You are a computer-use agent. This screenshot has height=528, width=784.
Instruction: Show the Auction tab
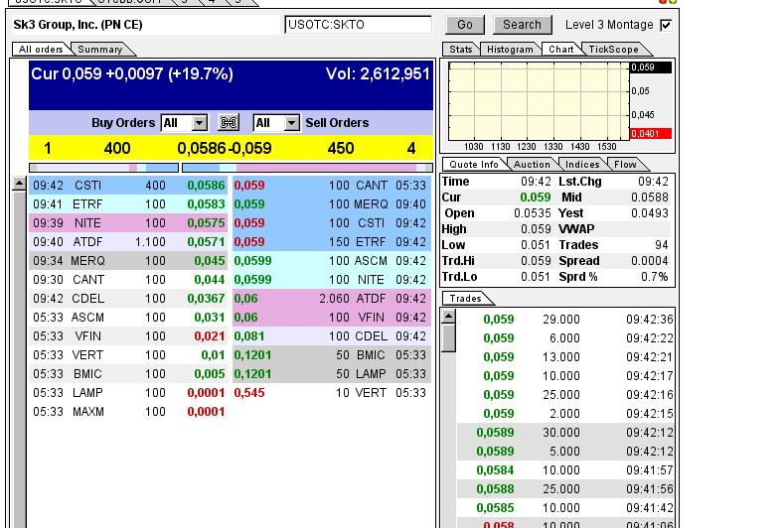[532, 165]
